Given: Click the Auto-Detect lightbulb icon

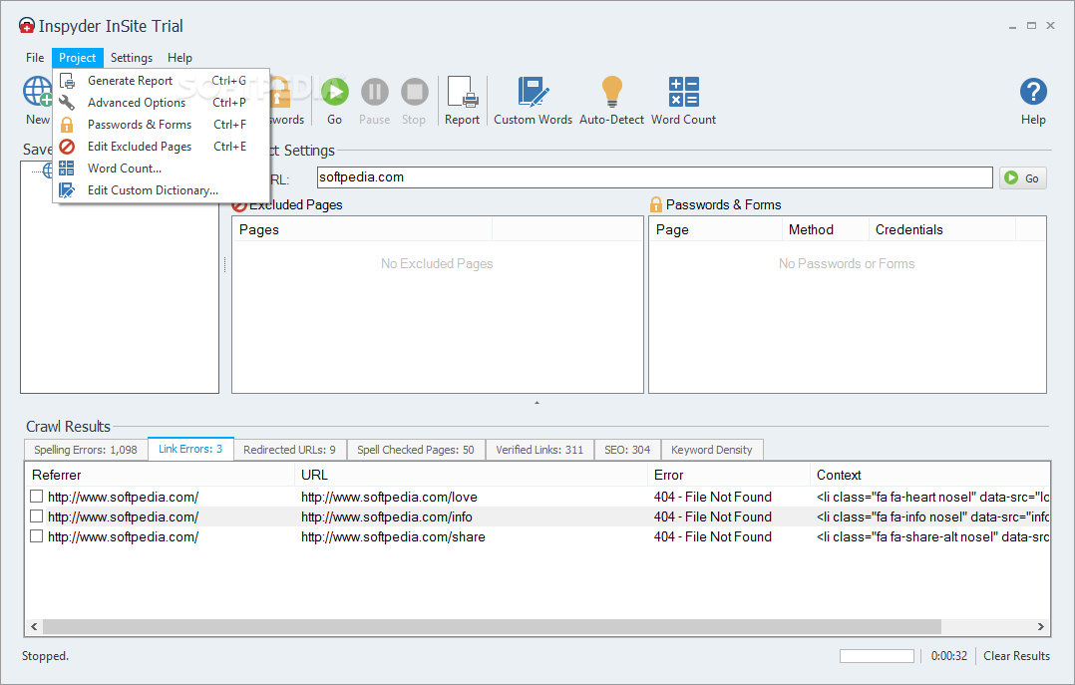Looking at the screenshot, I should pos(611,92).
